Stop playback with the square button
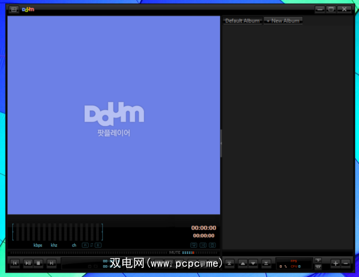The width and height of the screenshot is (359, 277). click(39, 263)
